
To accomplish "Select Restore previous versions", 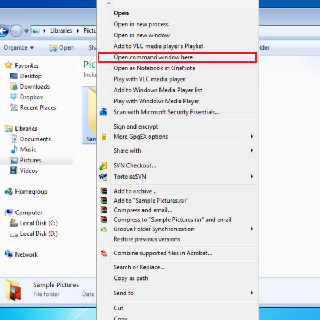I will pos(177,239).
